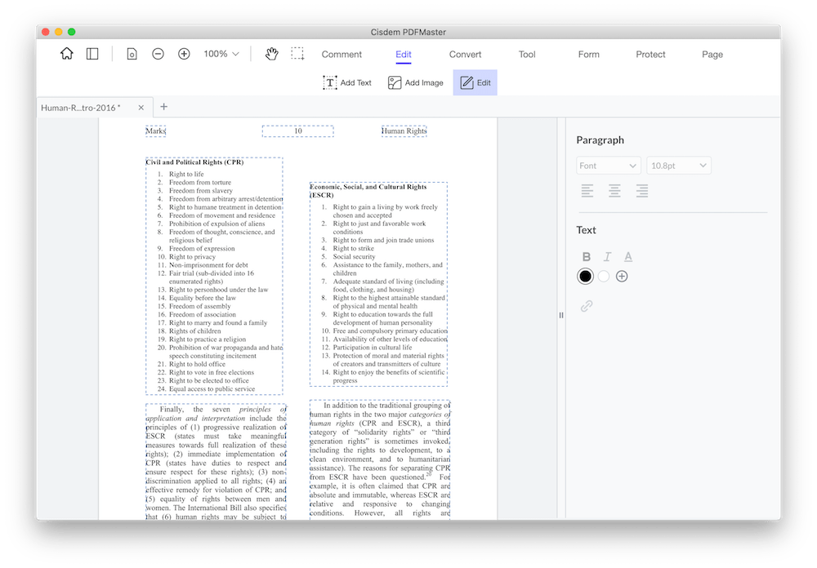Switch to the Convert tab
The height and width of the screenshot is (568, 817).
tap(465, 54)
